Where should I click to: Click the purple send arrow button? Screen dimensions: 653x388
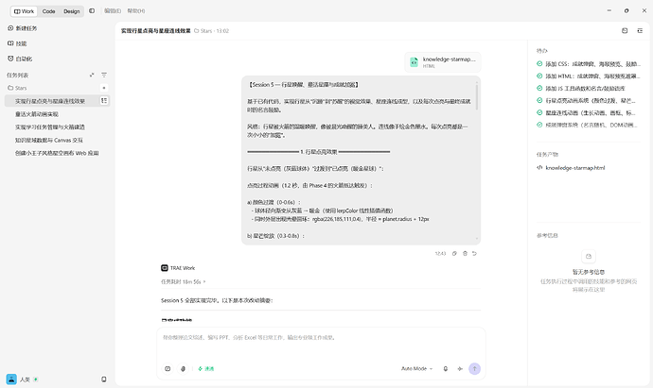474,368
